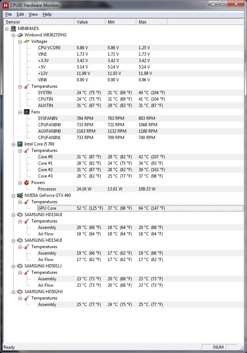Click the Powers flame icon

pos(27,183)
